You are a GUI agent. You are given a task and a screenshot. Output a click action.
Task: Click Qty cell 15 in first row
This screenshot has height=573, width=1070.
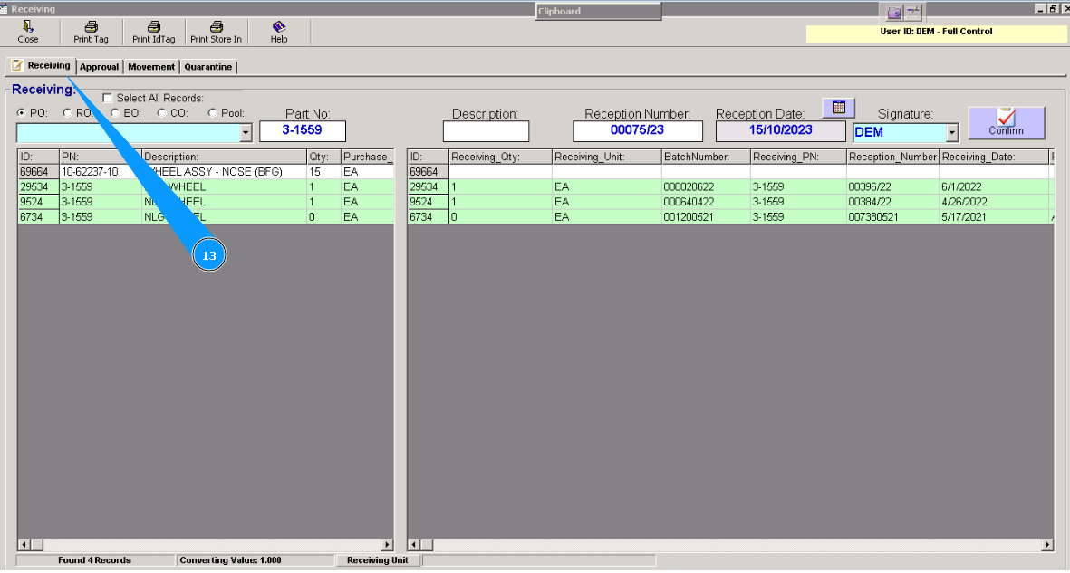324,172
